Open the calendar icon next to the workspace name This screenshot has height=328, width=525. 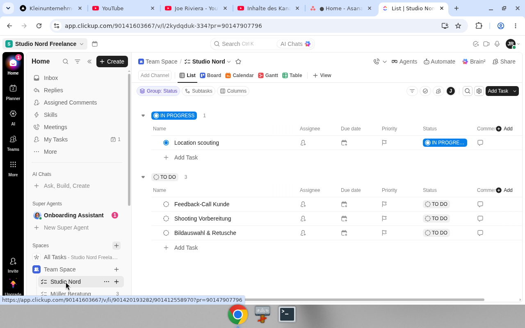[95, 44]
